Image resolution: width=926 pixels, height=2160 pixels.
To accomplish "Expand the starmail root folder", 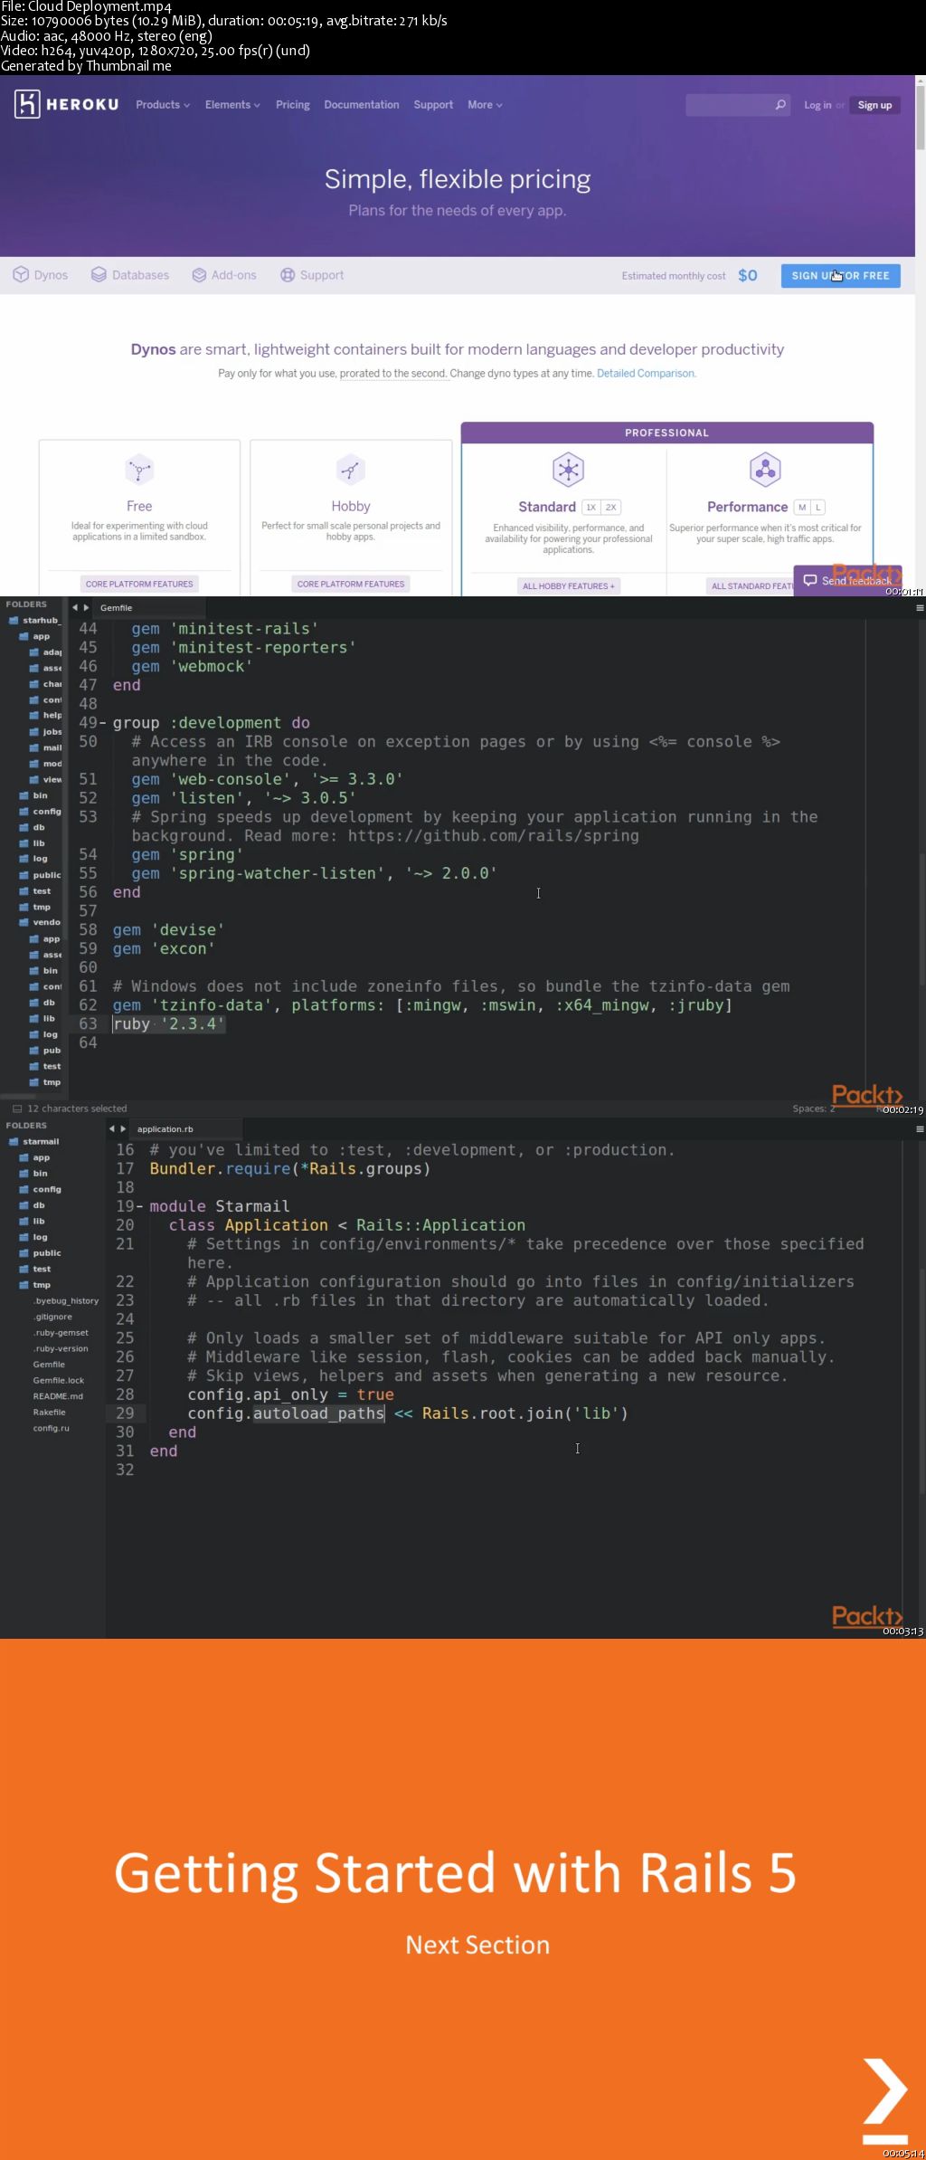I will pyautogui.click(x=34, y=1142).
